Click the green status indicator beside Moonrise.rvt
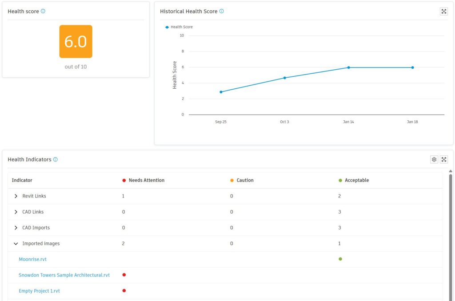Image resolution: width=455 pixels, height=301 pixels. [340, 259]
